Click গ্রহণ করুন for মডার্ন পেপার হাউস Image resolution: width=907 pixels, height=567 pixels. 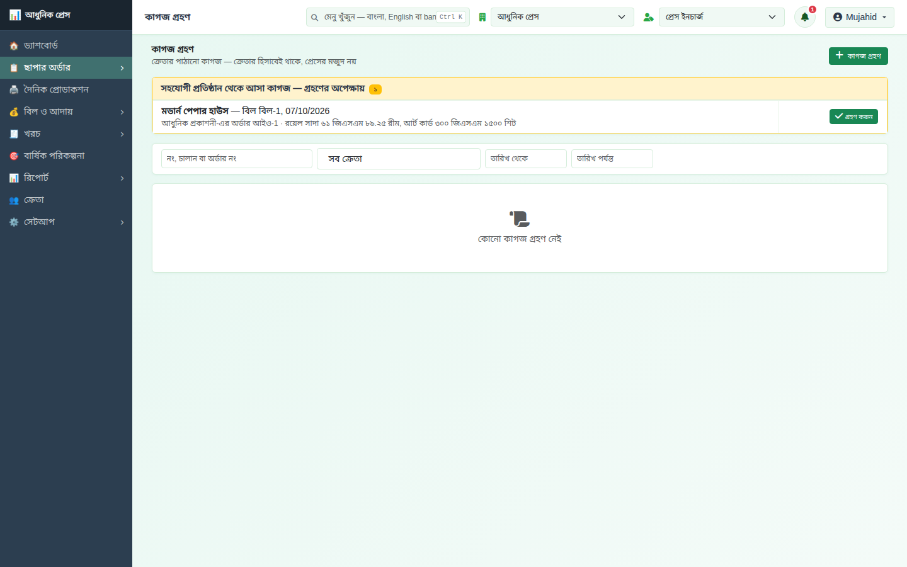853,117
